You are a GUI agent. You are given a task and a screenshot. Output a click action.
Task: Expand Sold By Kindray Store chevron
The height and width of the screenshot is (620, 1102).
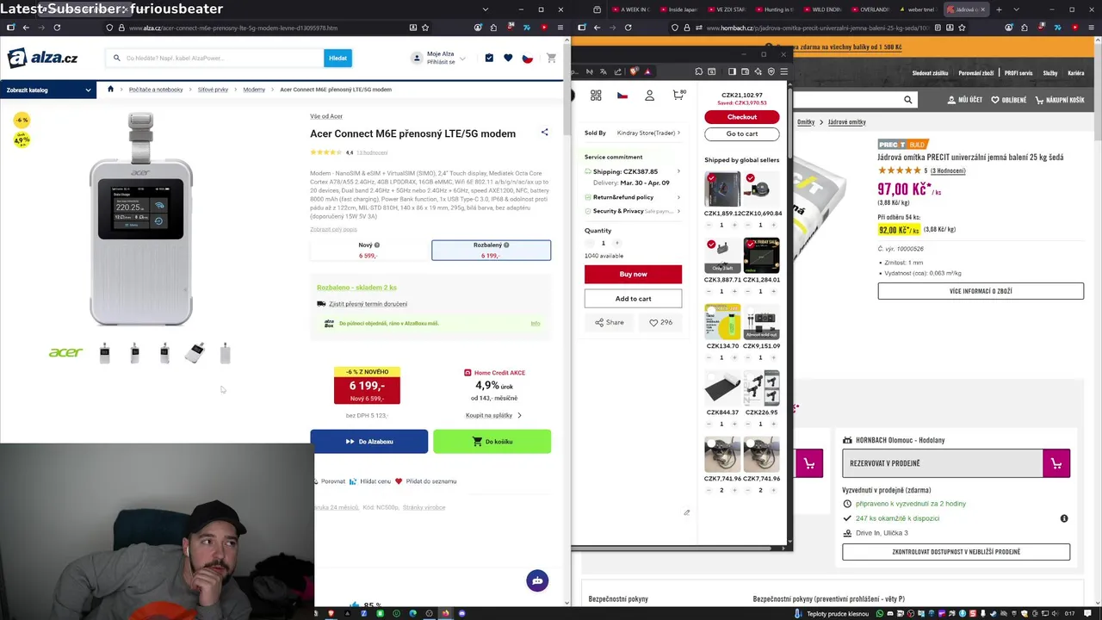[x=678, y=133]
